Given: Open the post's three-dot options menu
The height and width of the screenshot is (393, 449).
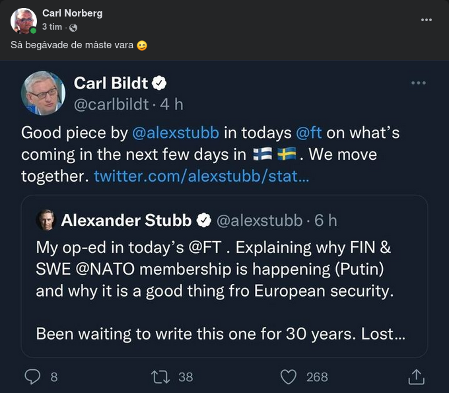Looking at the screenshot, I should 426,20.
